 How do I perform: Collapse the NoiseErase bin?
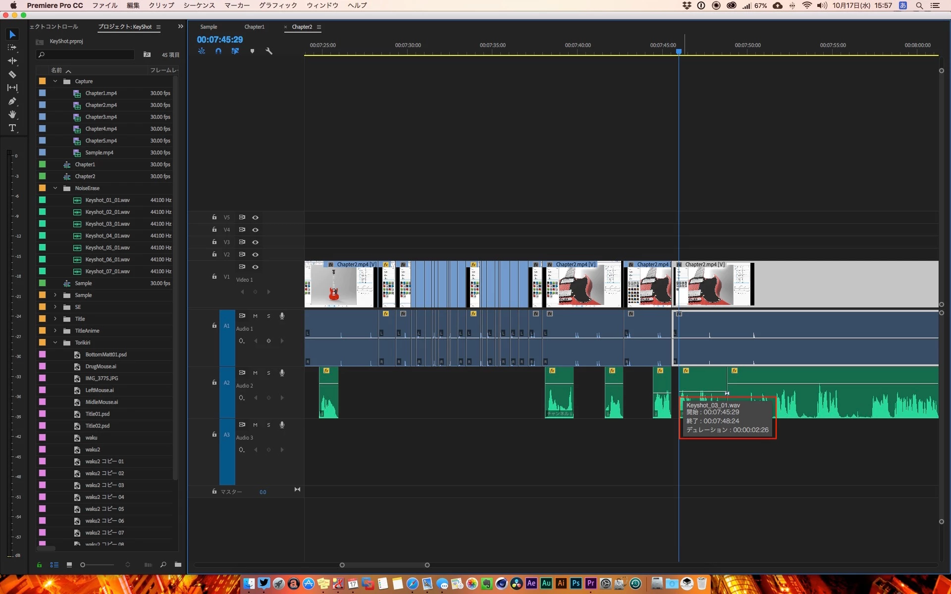55,188
